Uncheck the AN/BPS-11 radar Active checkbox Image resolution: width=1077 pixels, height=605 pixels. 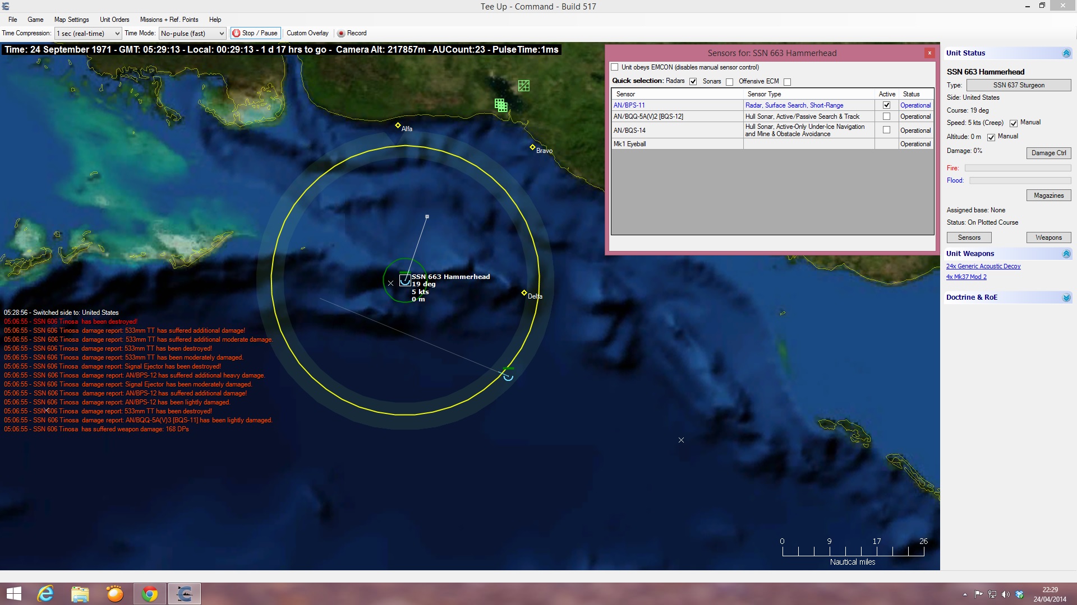coord(886,105)
